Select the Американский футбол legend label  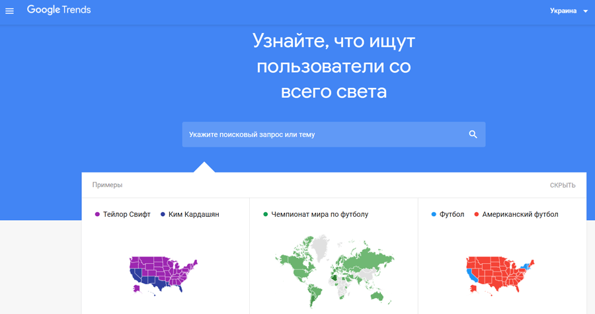point(520,214)
